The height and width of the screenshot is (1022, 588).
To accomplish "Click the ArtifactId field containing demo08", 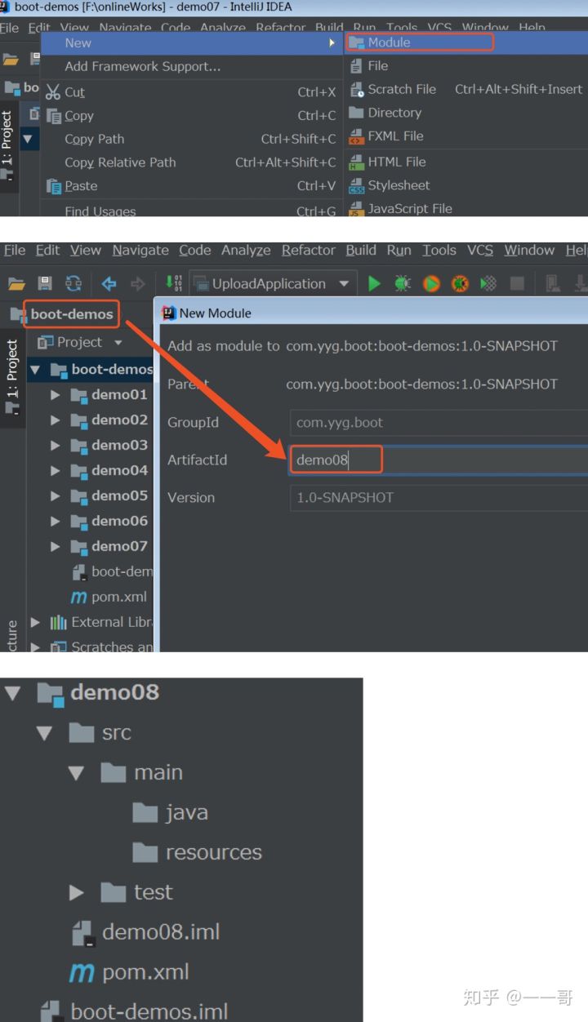I will click(x=437, y=460).
